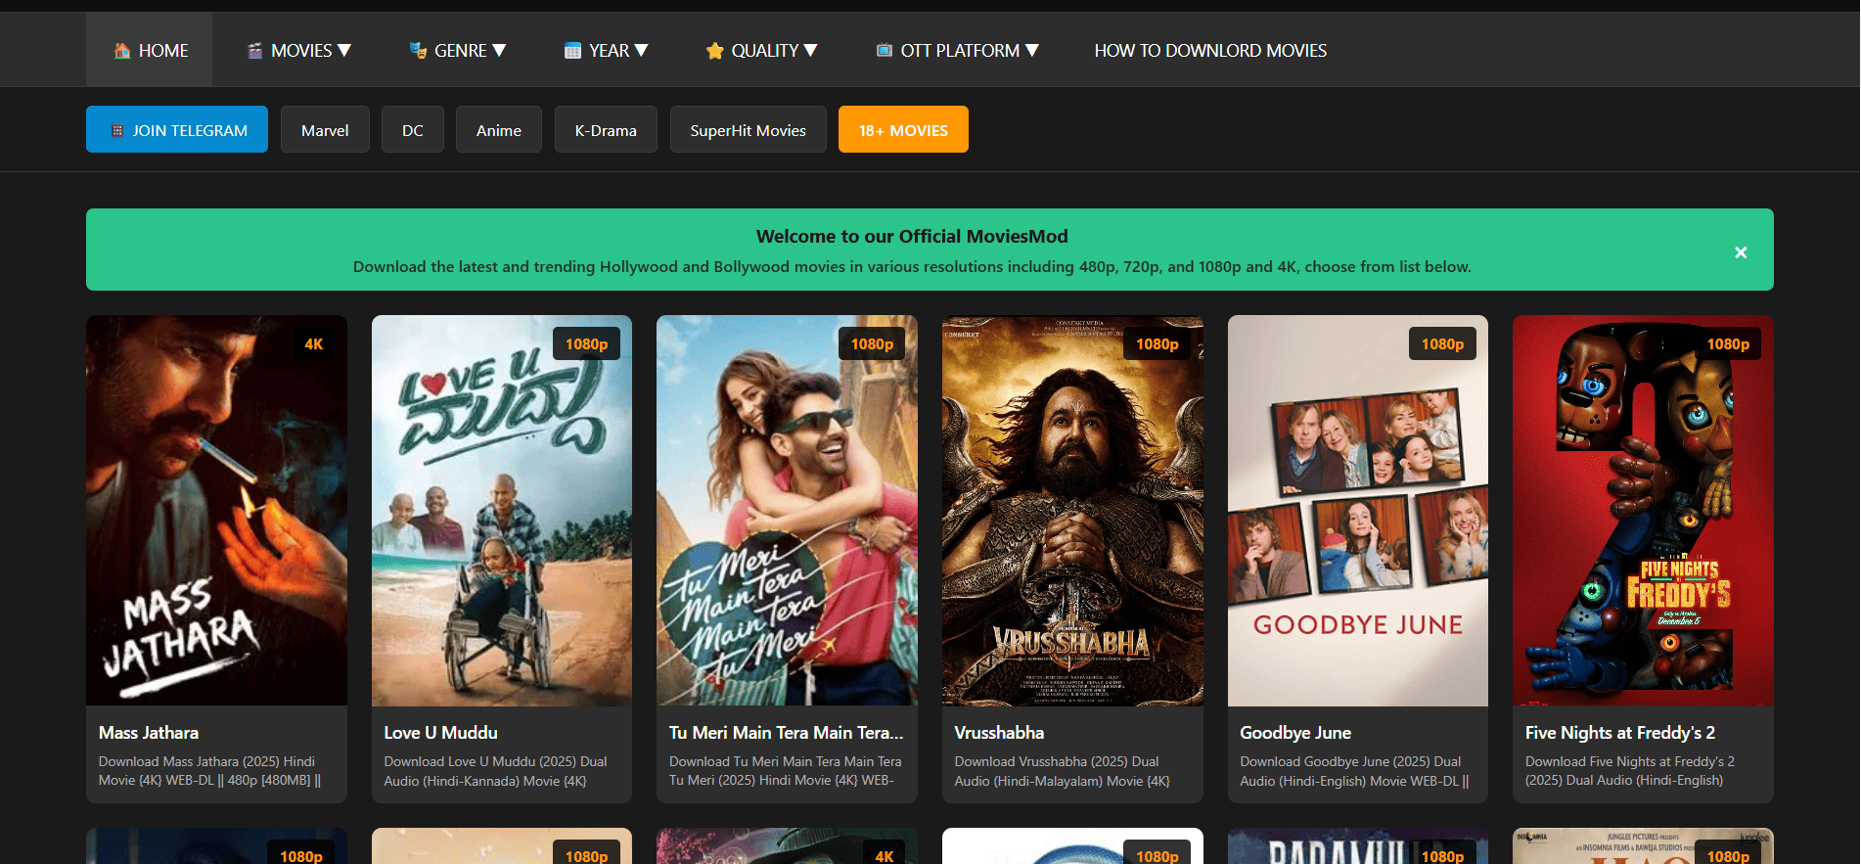Open the How To Downlord Movies page
The height and width of the screenshot is (864, 1861).
point(1209,51)
